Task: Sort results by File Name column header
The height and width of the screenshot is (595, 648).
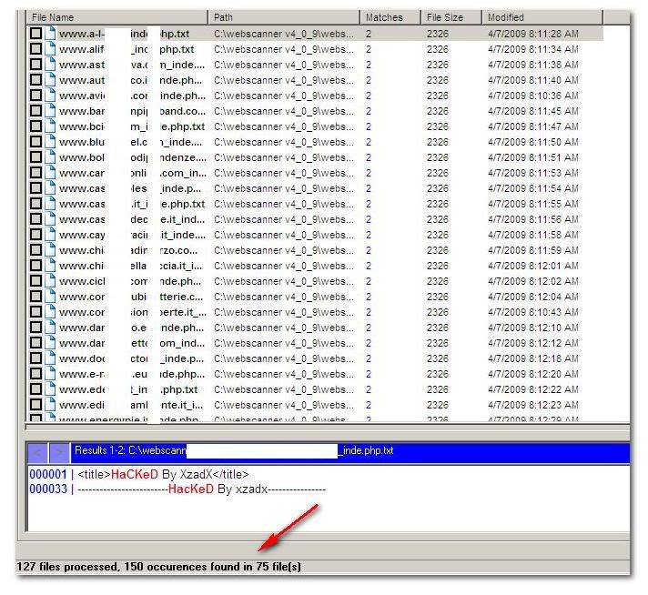Action: pos(116,17)
